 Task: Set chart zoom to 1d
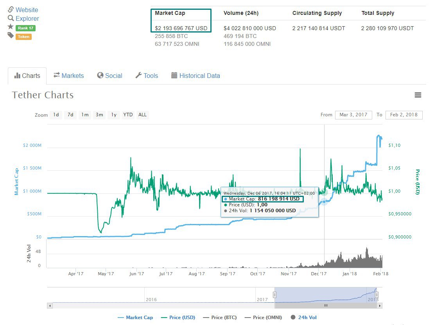click(56, 115)
